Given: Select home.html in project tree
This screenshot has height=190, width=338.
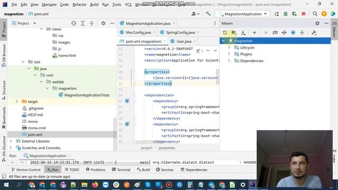Looking at the screenshot, I should [x=67, y=55].
